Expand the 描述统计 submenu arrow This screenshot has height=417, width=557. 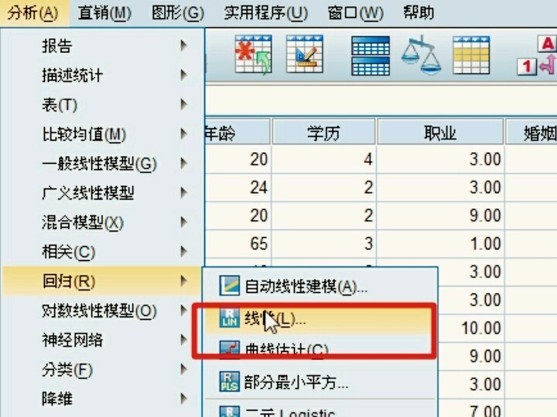pos(183,75)
